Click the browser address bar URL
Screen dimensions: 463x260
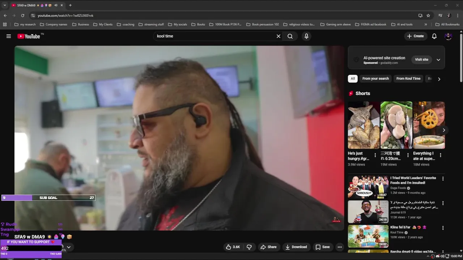[x=65, y=16]
